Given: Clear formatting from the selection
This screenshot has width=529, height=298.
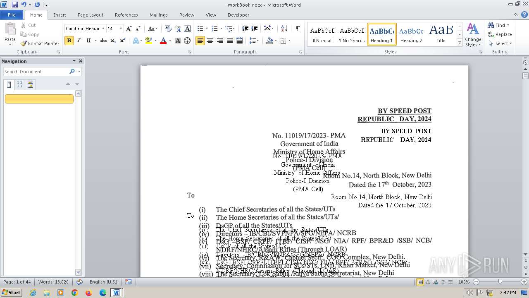Looking at the screenshot, I should pos(168,29).
